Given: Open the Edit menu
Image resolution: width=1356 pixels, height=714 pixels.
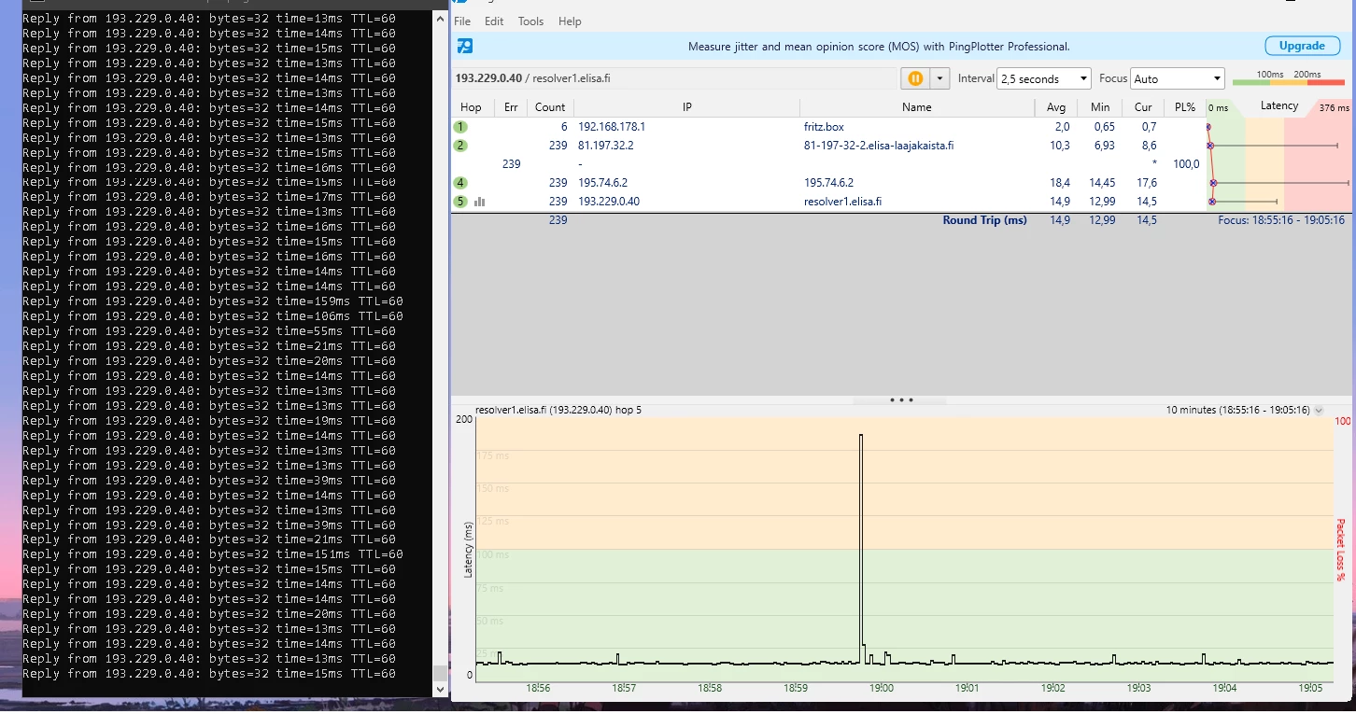Looking at the screenshot, I should click(x=494, y=21).
